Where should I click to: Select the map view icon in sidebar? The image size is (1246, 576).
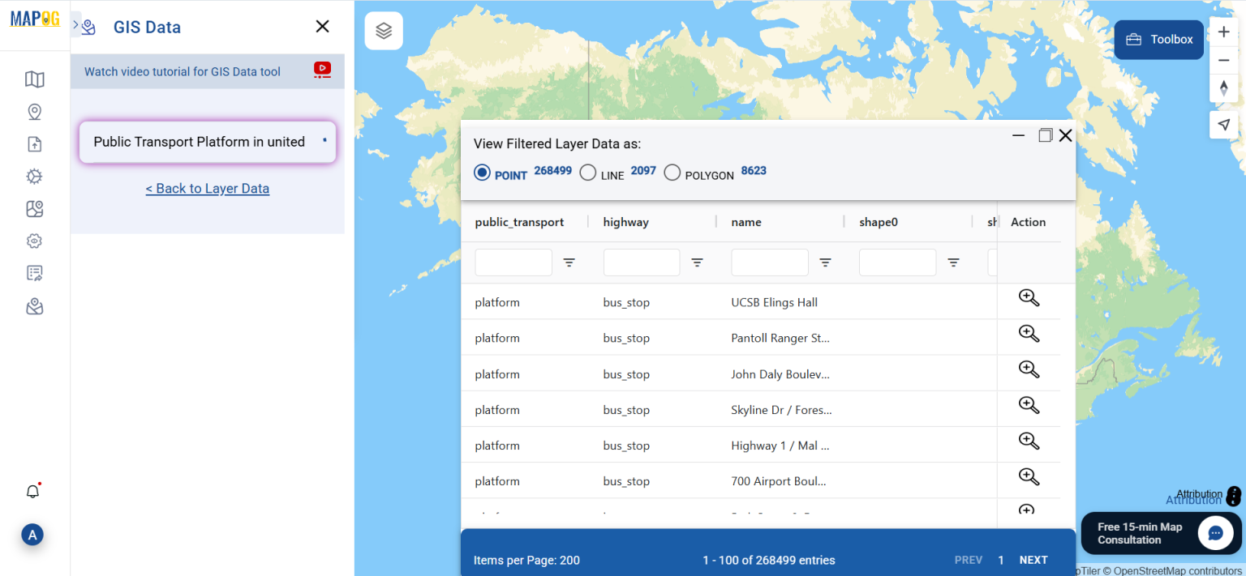34,79
